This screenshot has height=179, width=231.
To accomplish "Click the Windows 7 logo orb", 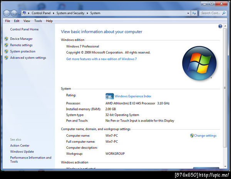I will [199, 63].
